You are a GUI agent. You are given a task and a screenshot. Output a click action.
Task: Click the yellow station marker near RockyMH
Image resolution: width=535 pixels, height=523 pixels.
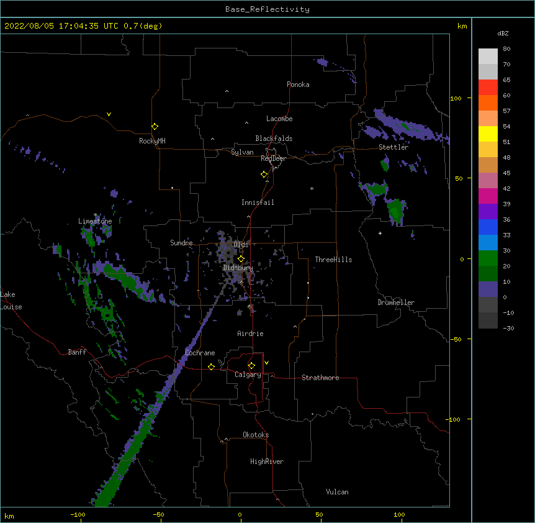tap(155, 126)
